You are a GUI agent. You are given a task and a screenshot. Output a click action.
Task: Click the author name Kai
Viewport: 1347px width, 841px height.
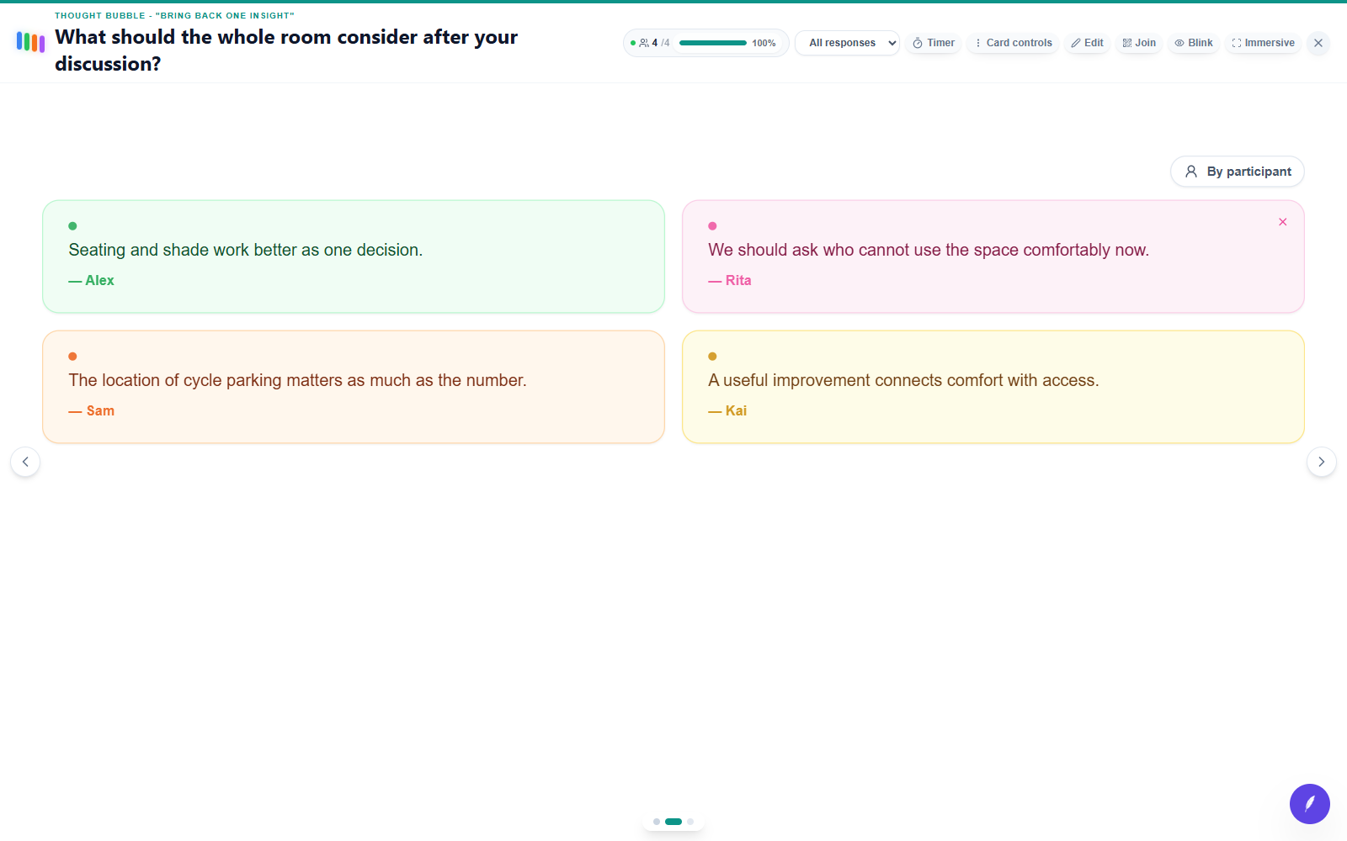(x=736, y=411)
